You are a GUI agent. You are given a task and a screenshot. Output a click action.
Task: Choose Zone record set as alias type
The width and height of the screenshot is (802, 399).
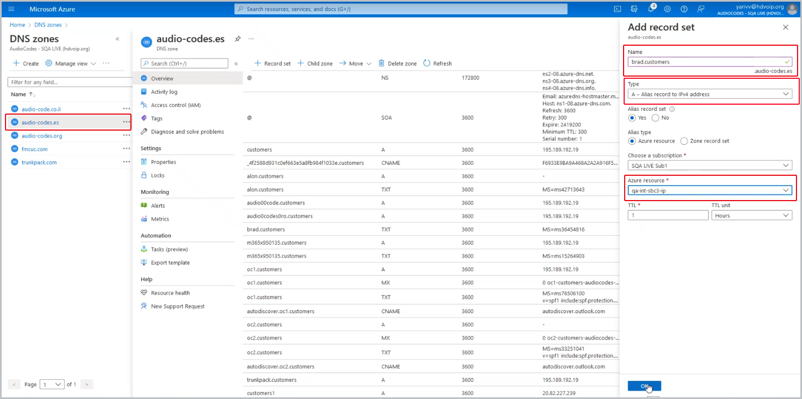coord(685,141)
